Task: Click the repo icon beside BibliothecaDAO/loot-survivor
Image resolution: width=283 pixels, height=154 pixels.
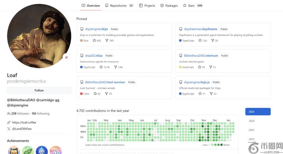Action: (82, 82)
